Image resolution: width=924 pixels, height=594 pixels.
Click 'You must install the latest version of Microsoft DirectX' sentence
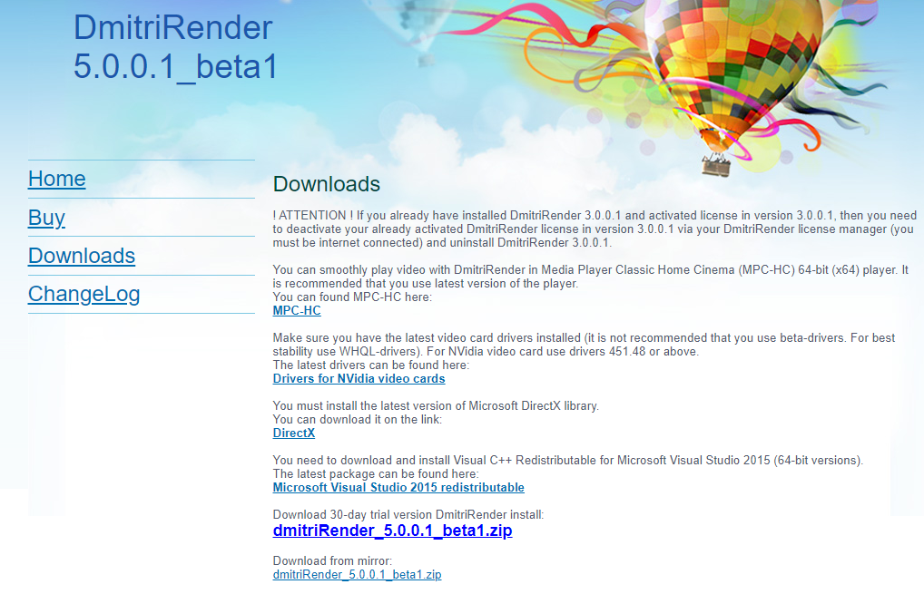[436, 406]
